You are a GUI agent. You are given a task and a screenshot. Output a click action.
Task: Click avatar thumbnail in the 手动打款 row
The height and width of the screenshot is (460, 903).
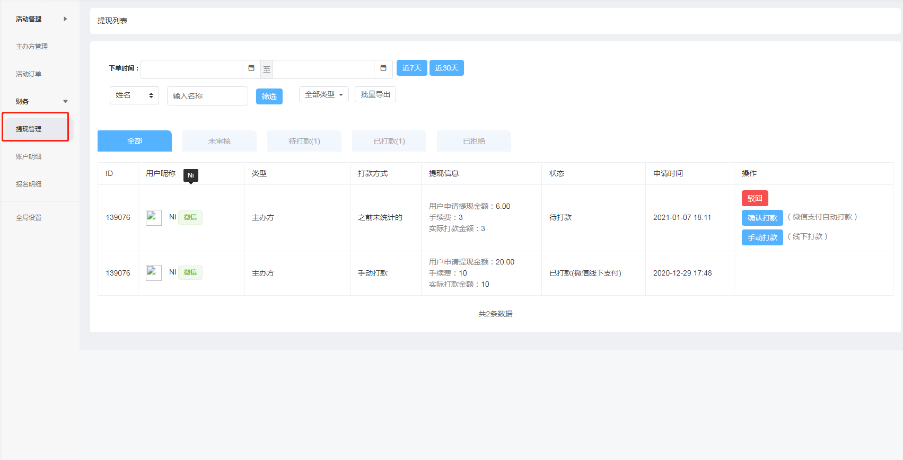[153, 272]
